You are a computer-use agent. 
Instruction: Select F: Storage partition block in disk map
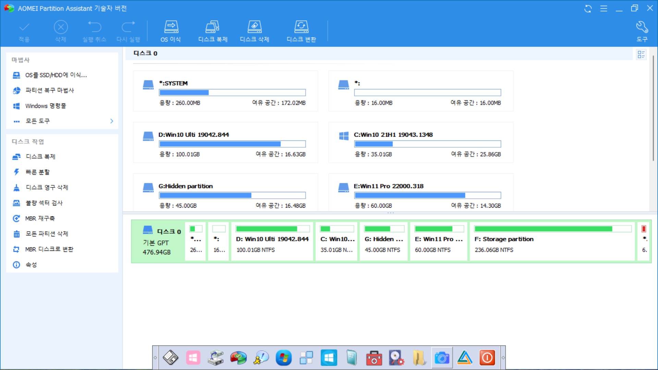pos(552,242)
